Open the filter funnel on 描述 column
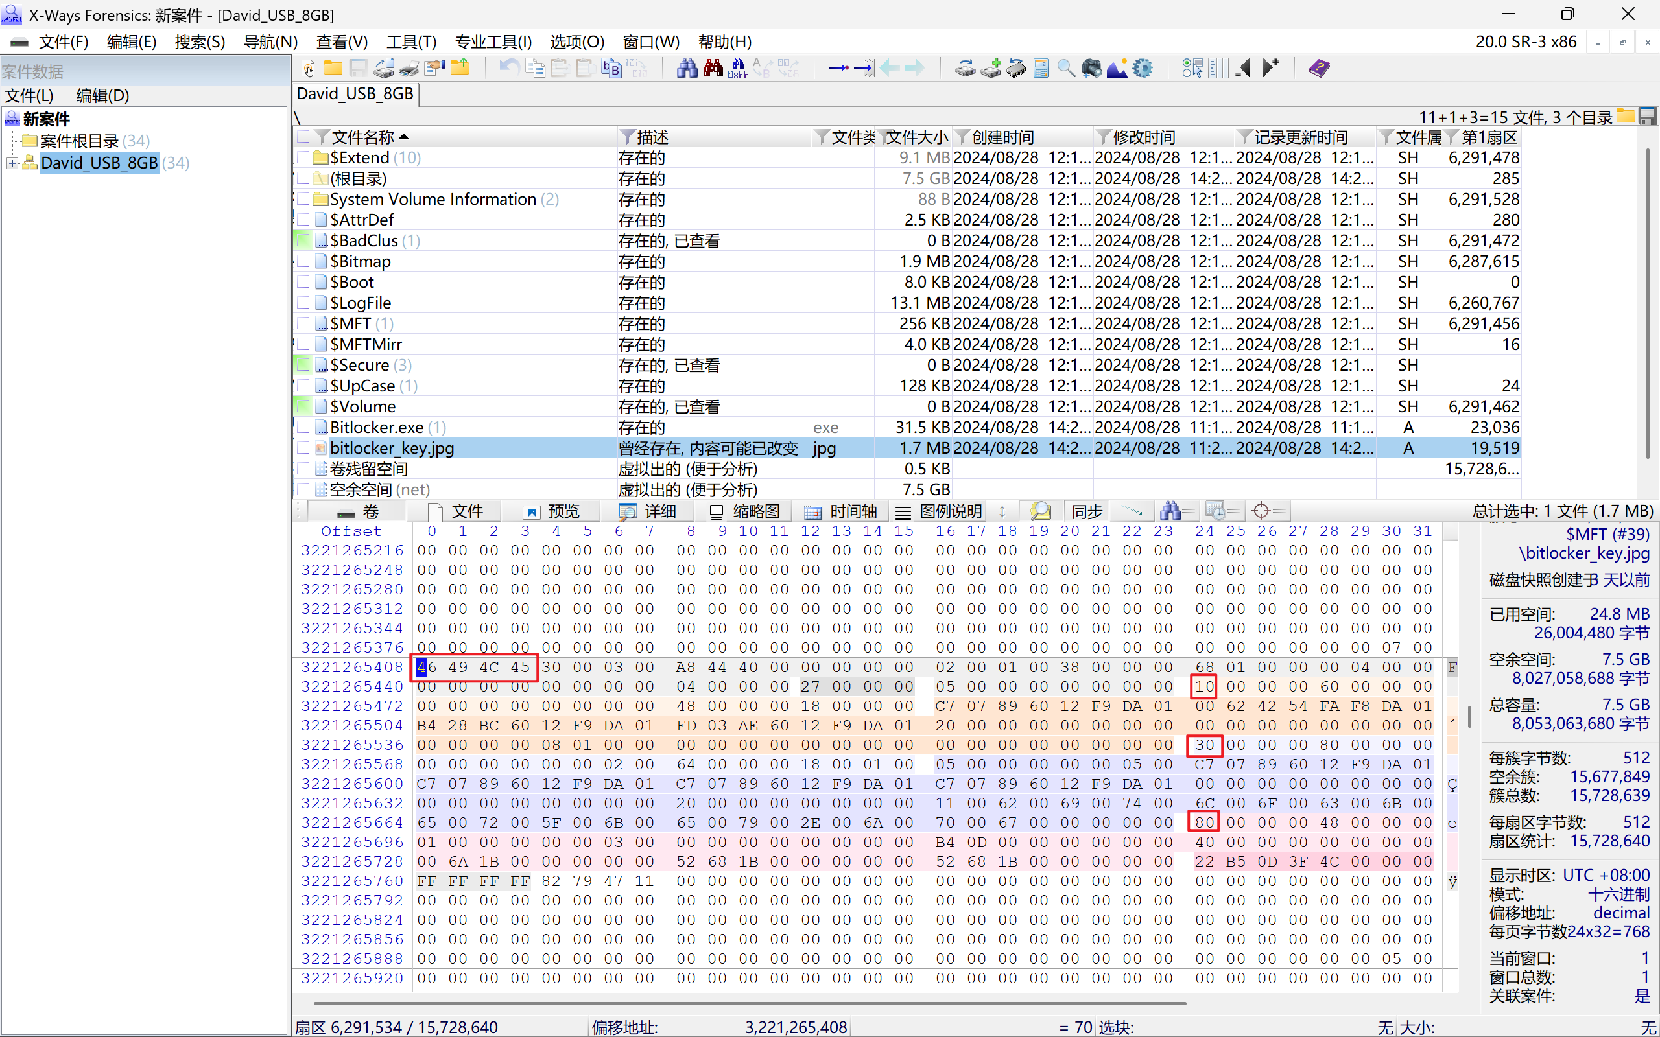Viewport: 1660px width, 1037px height. 627,137
